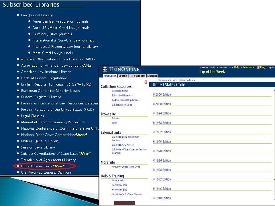Browse by Titles
This screenshot has height=206, width=275.
click(115, 123)
